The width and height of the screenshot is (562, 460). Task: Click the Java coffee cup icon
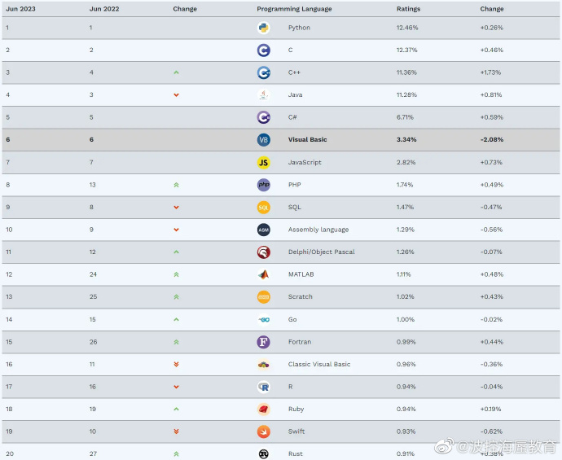(263, 95)
